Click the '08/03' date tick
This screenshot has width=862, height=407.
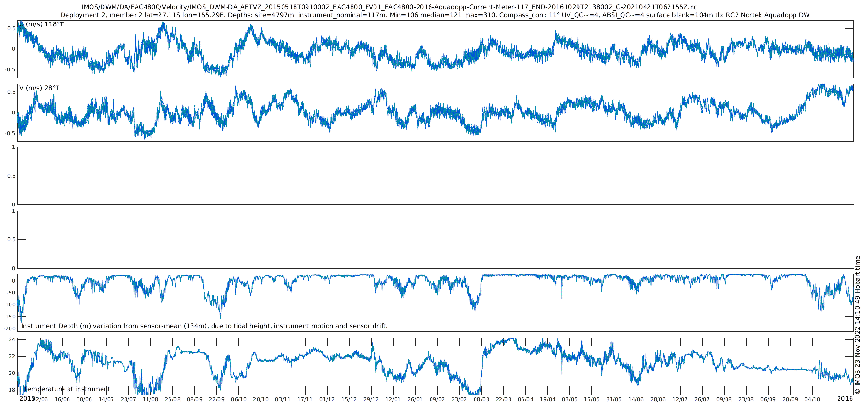[482, 399]
